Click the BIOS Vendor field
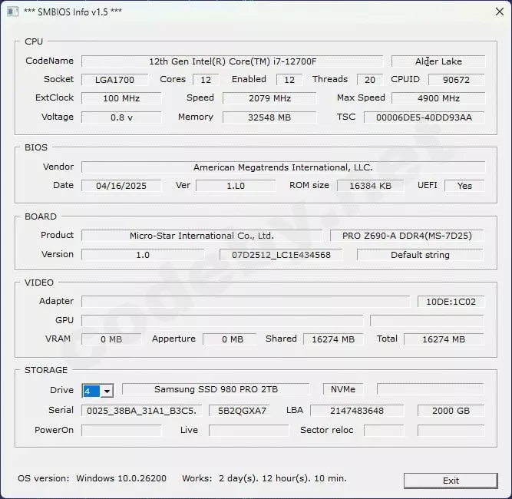512x499 pixels. click(282, 167)
